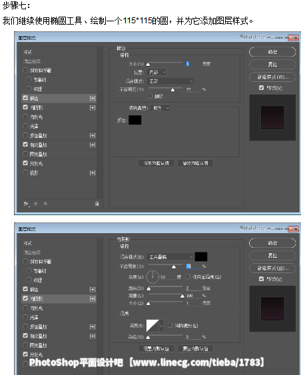The width and height of the screenshot is (301, 375).
Task: Add another Stroke (描边) effect in Stroke dialog
Action: click(x=93, y=99)
